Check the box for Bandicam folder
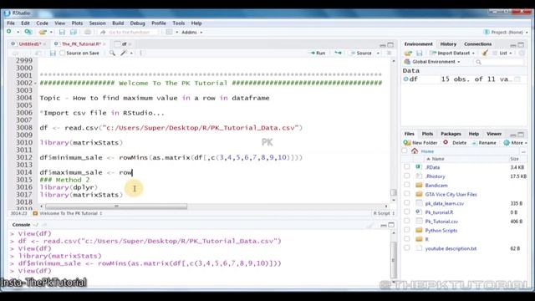Screen dimensions: 535x301 click(407, 185)
